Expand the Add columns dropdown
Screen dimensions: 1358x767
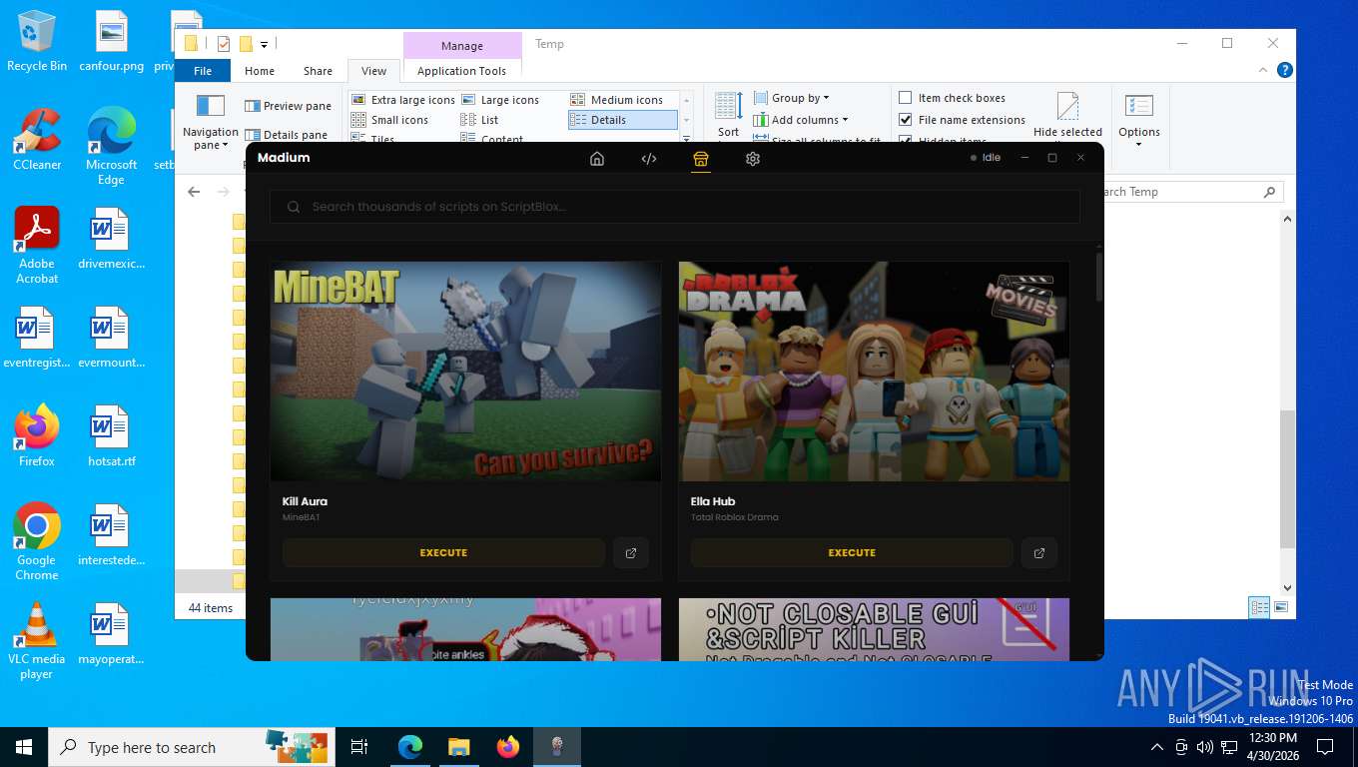coord(801,120)
